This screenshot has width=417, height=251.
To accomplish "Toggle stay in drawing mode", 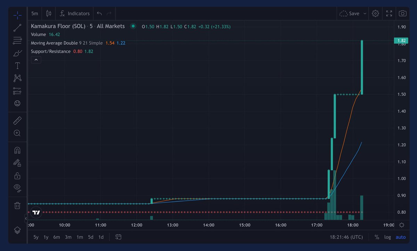I will (17, 163).
